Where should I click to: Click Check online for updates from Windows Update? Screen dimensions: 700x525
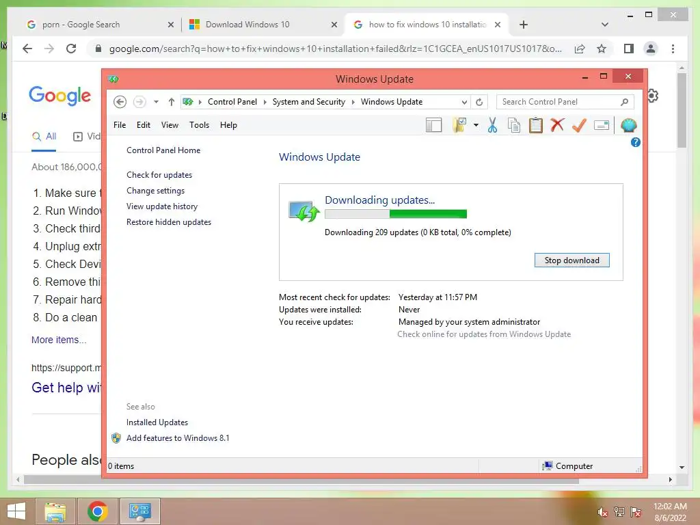point(484,334)
